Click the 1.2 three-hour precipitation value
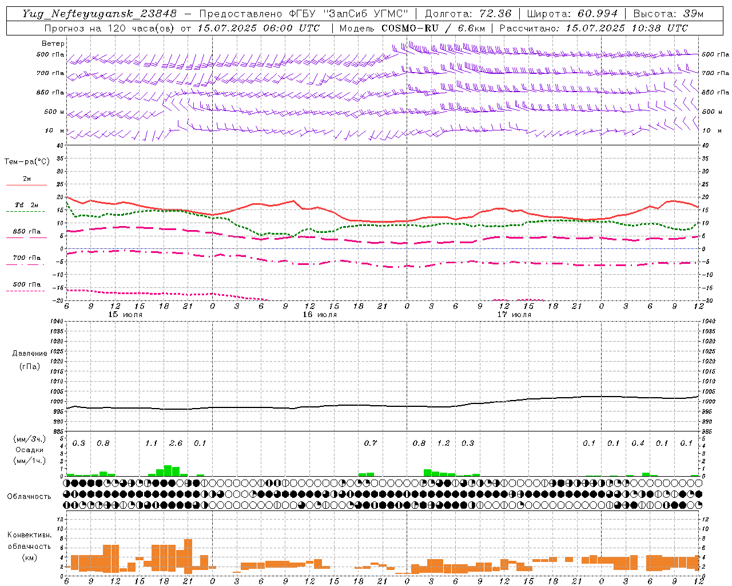The width and height of the screenshot is (732, 586). [443, 443]
